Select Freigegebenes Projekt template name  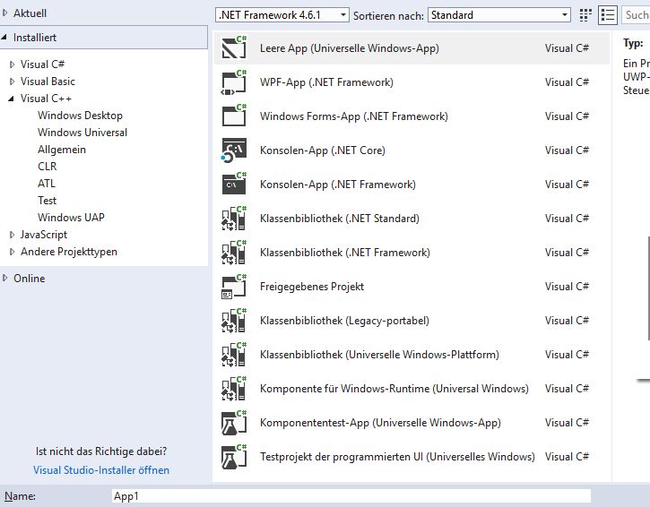pos(312,287)
